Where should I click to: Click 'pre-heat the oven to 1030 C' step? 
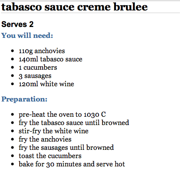62,115
